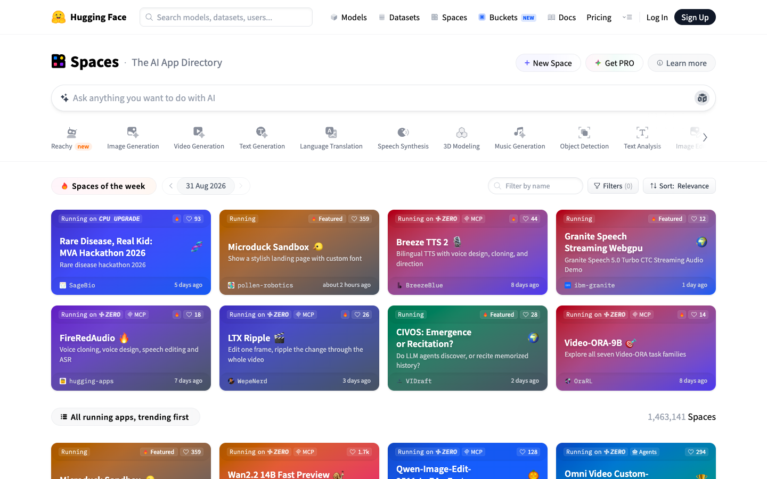Click the dice random-prompt icon in the AI search bar

pyautogui.click(x=702, y=98)
